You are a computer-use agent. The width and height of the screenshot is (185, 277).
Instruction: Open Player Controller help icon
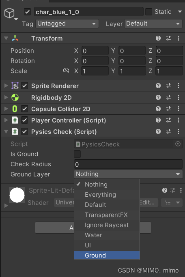[158, 120]
